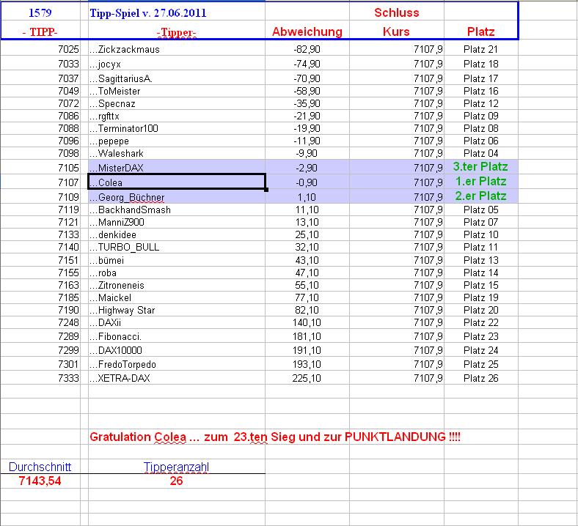578x526 pixels.
Task: Select the Waleshark tipper cell
Action: 177,154
